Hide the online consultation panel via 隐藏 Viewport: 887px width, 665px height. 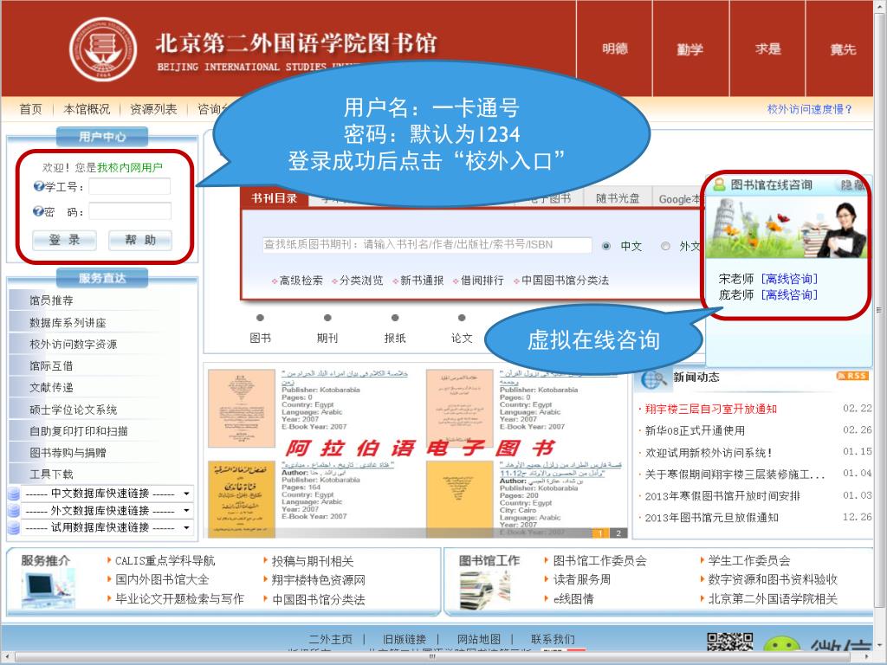click(x=852, y=185)
